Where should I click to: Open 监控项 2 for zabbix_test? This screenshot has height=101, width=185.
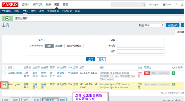pyautogui.click(x=35, y=86)
